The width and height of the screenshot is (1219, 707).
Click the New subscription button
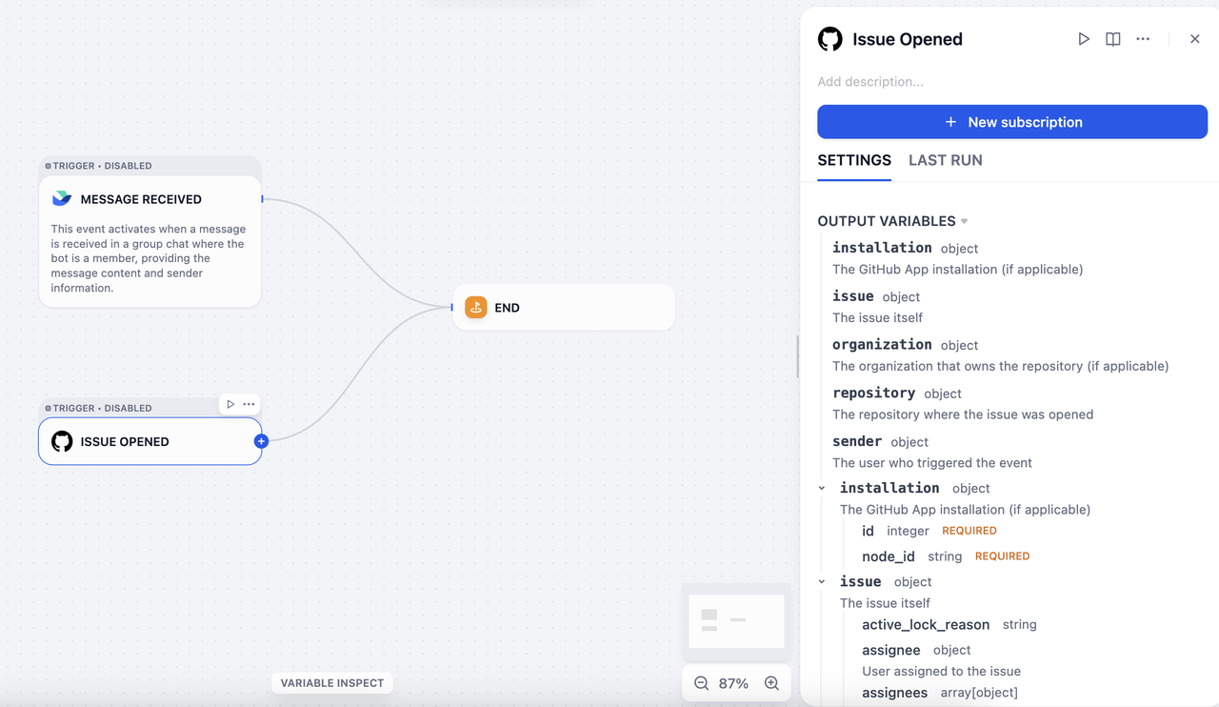[x=1012, y=122]
